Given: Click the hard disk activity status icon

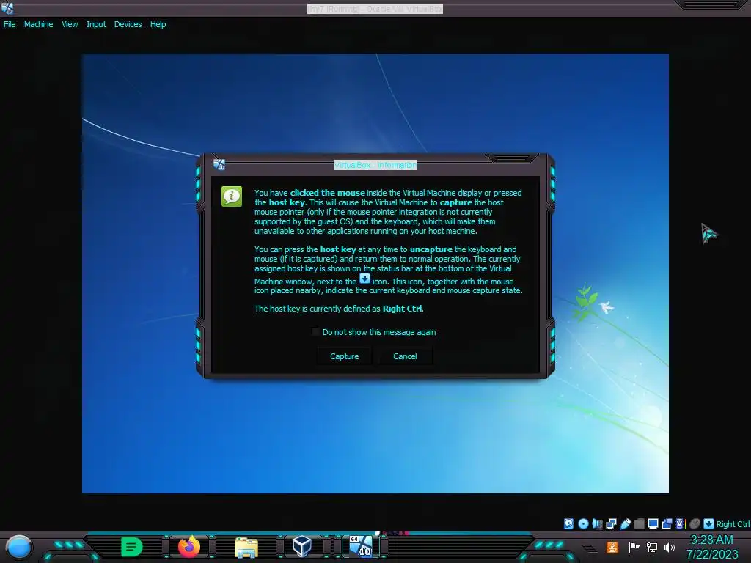Looking at the screenshot, I should coord(568,523).
